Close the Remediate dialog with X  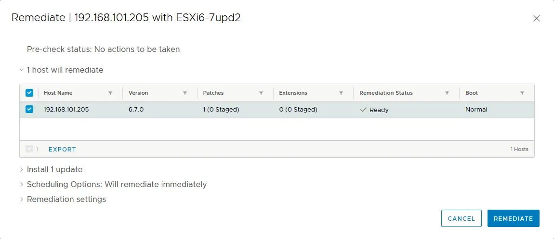click(x=537, y=18)
